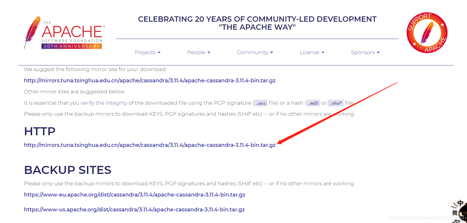The width and height of the screenshot is (467, 223).
Task: Open the www-eu.apache.org backup download link
Action: click(135, 195)
